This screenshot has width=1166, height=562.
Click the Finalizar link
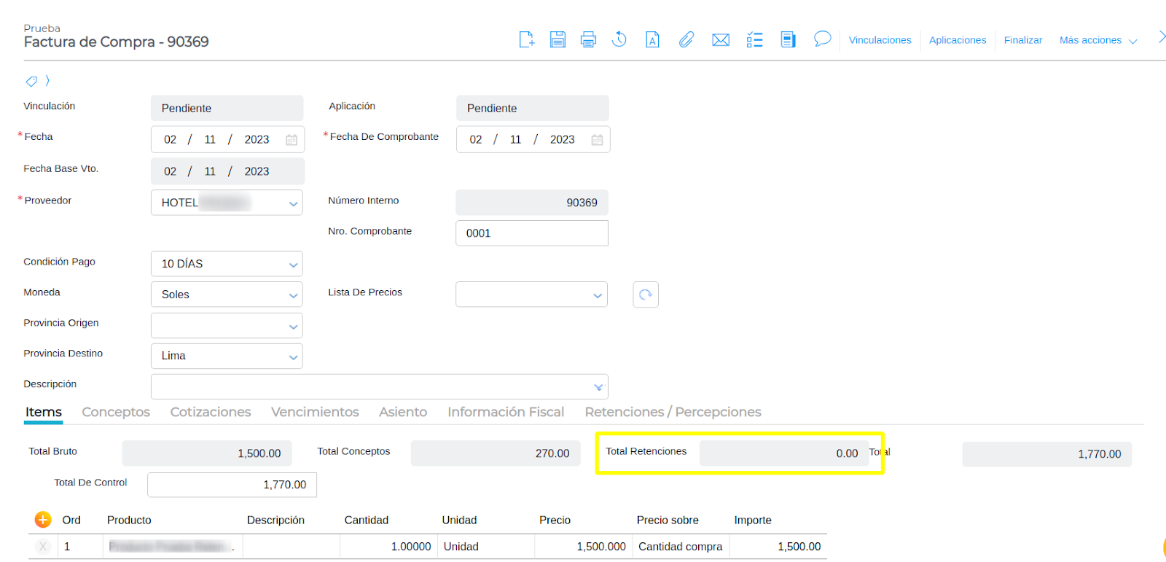tap(1022, 40)
